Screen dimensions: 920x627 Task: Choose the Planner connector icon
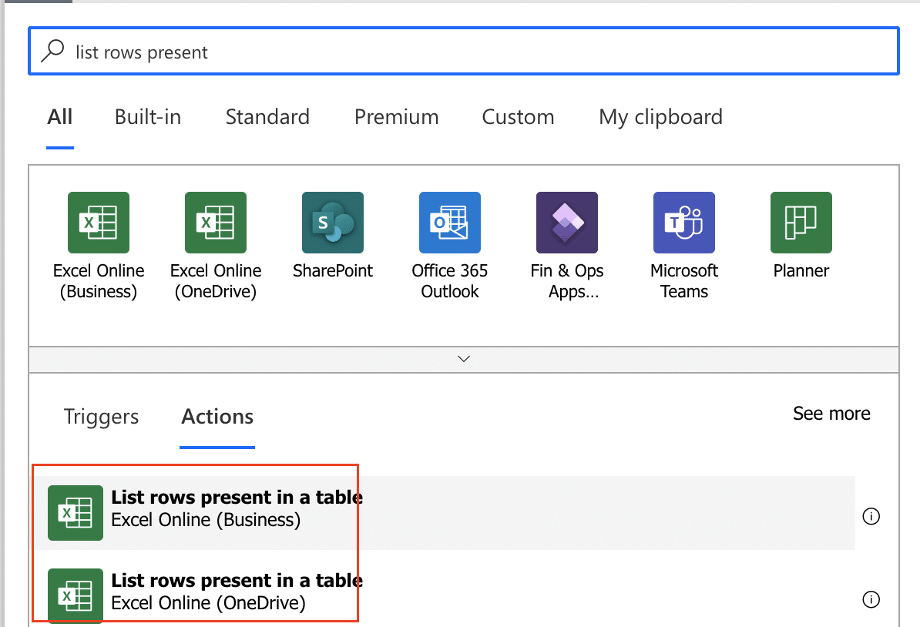tap(801, 223)
